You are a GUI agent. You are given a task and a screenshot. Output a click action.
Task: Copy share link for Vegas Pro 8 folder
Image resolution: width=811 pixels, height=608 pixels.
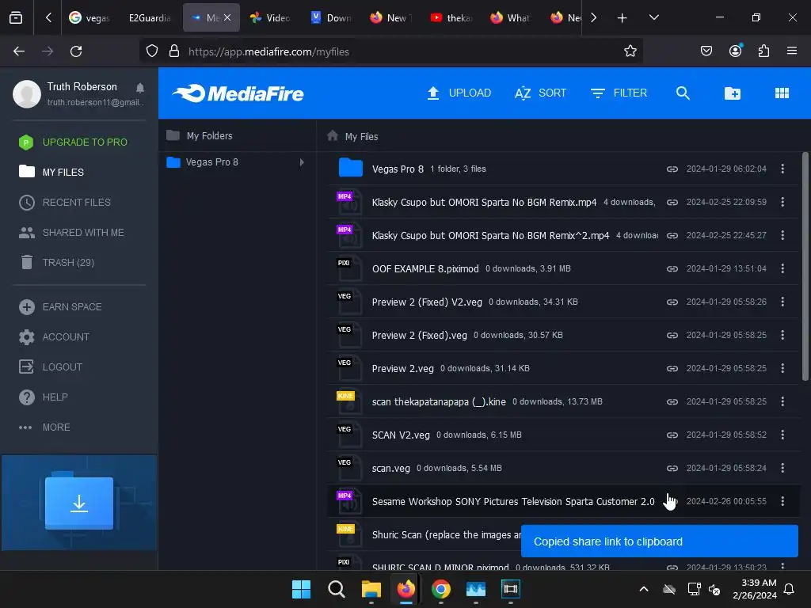(672, 169)
